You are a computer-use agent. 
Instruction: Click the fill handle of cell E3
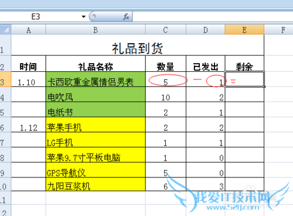pos(264,87)
